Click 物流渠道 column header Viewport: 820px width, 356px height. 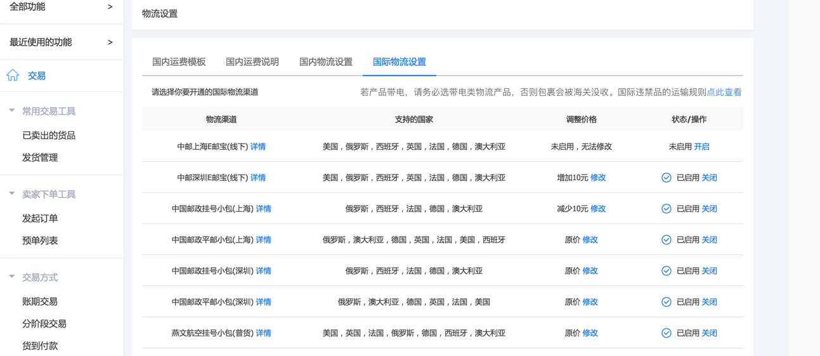coord(221,119)
